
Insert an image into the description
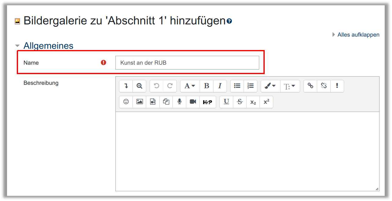140,102
